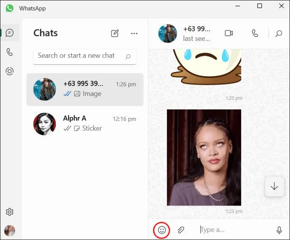Click the WhatsApp logo in title bar
Screen dimensions: 290x240
(x=9, y=8)
